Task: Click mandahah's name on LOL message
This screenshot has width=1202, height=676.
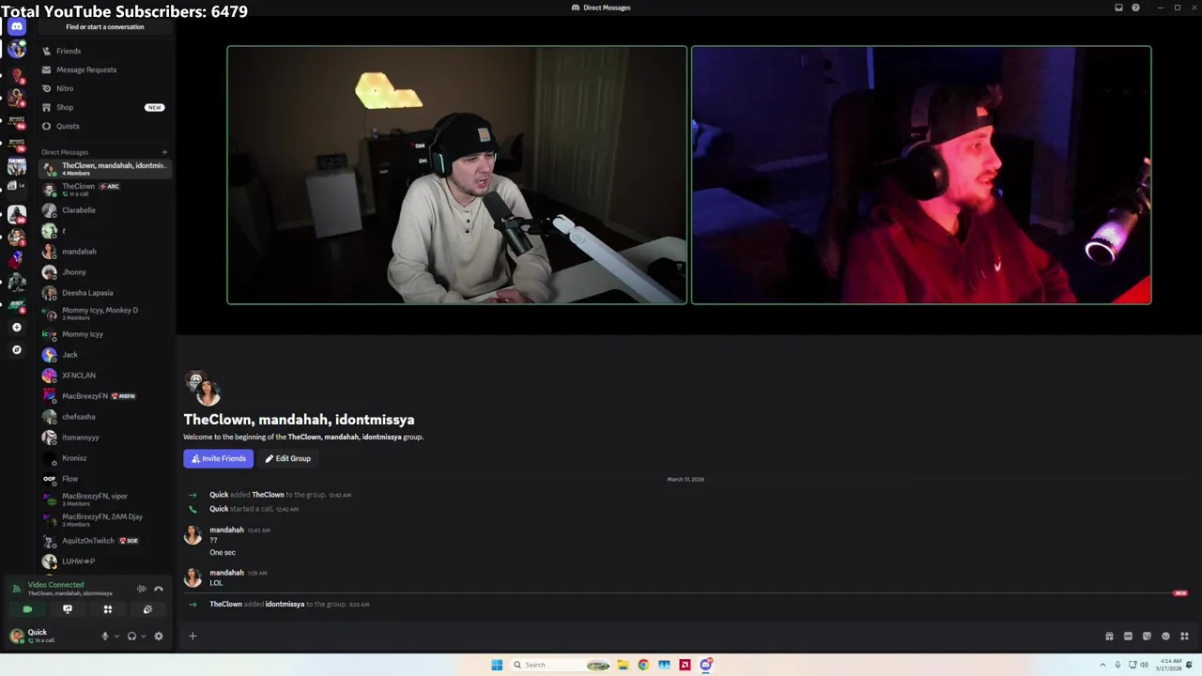Action: [226, 573]
